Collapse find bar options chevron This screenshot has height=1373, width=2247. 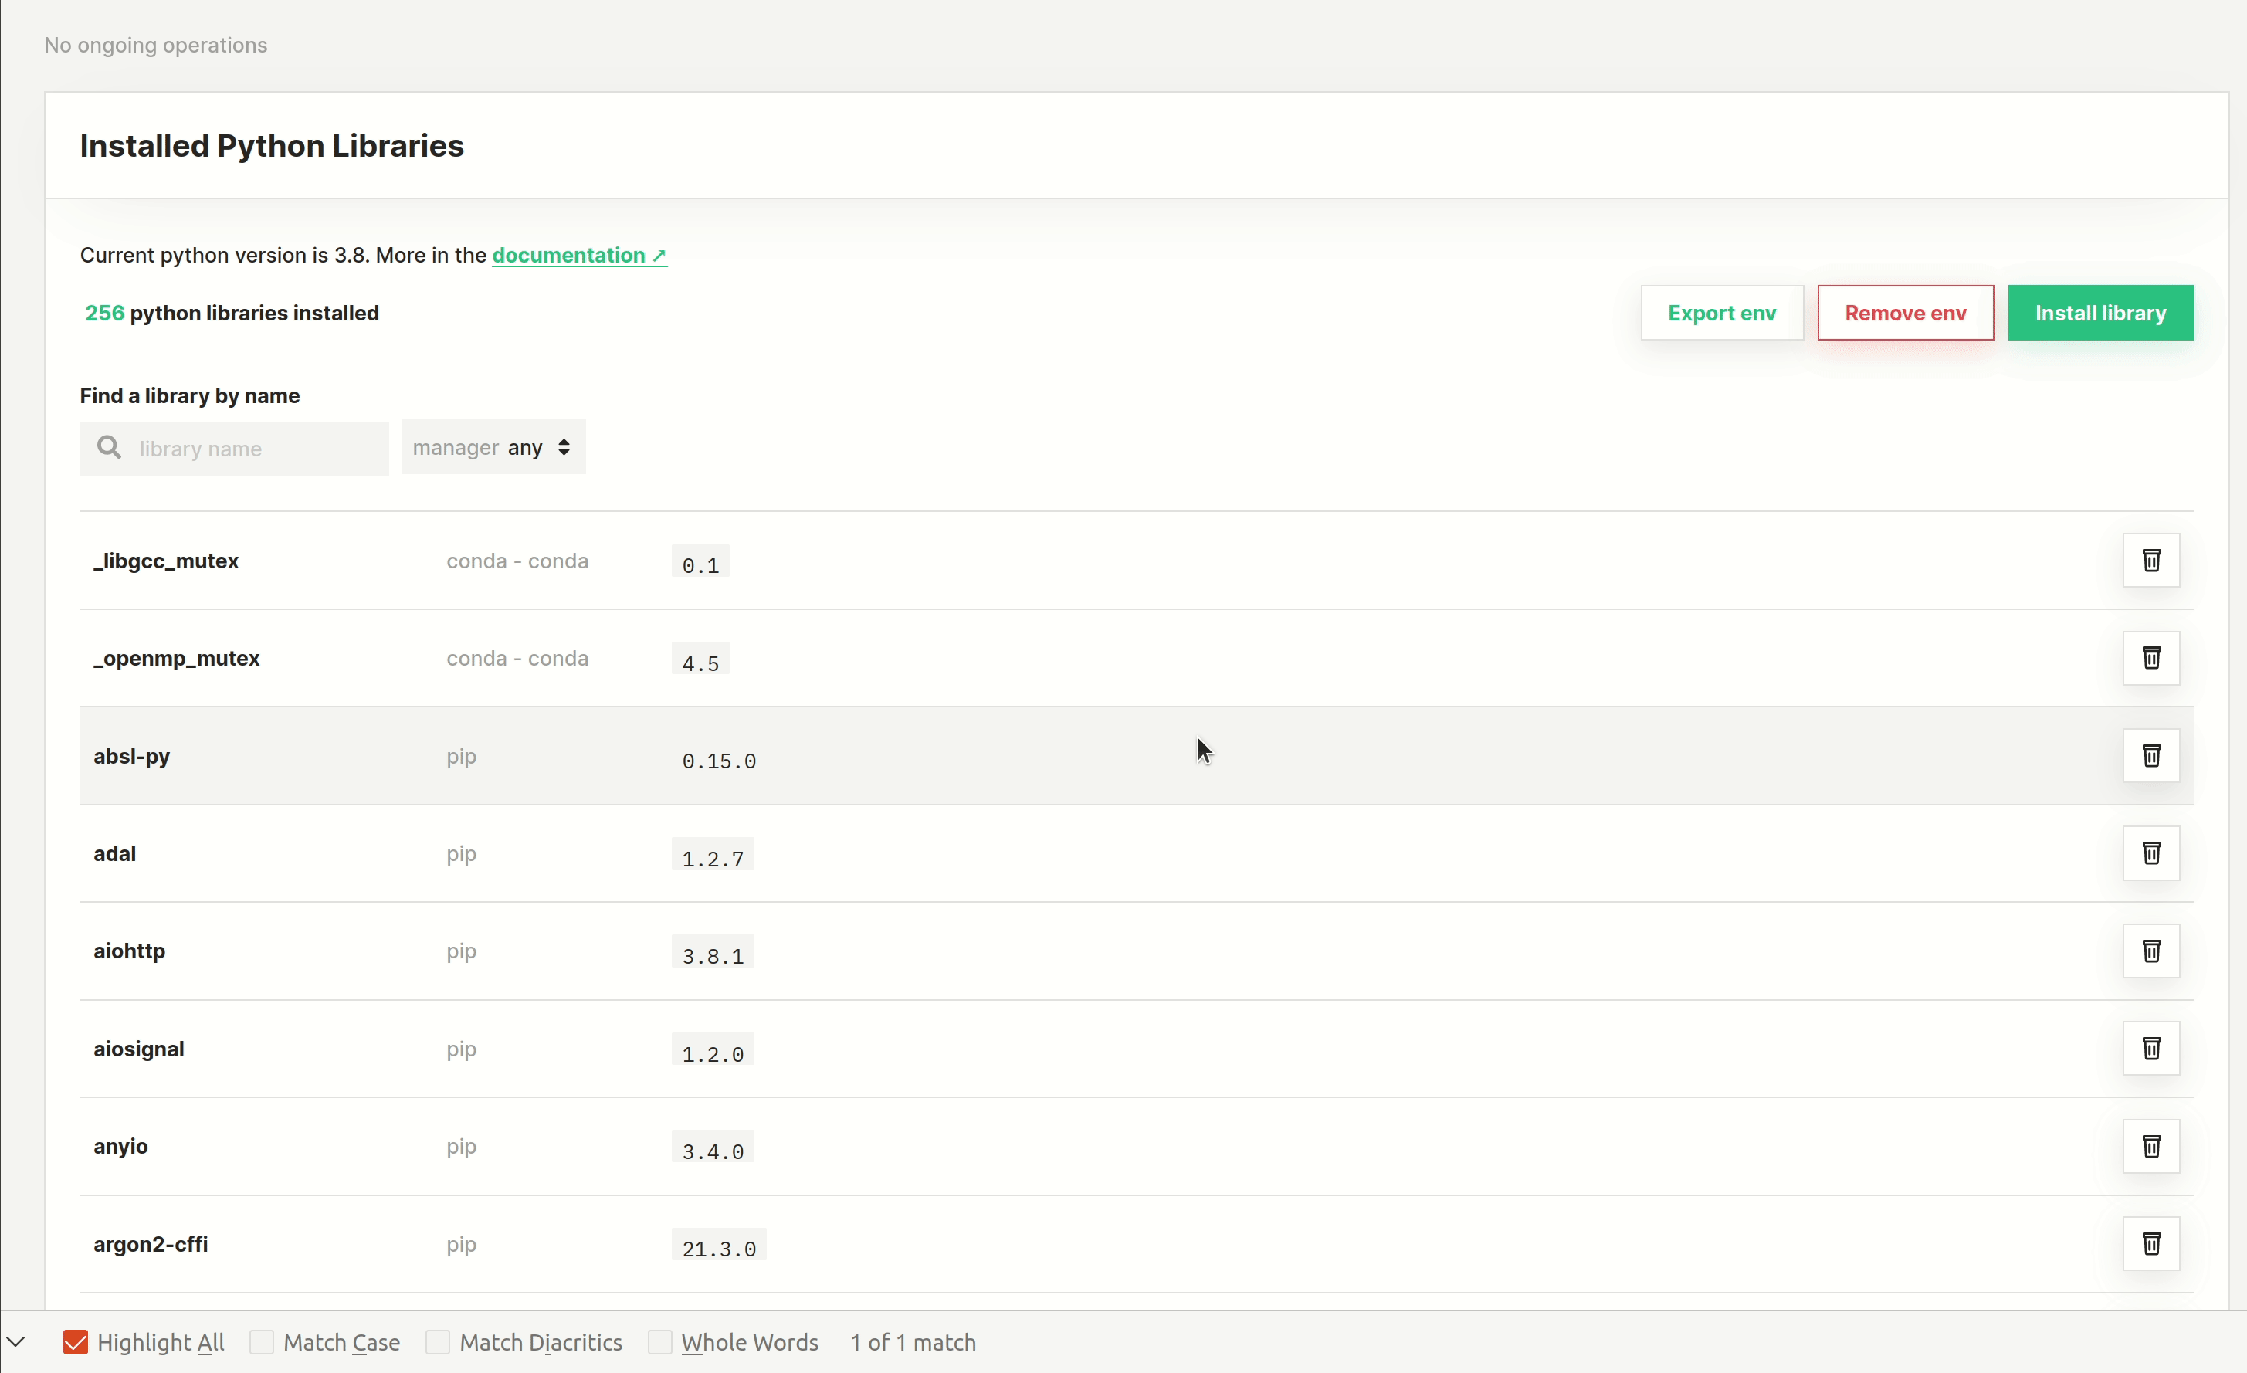pyautogui.click(x=15, y=1341)
